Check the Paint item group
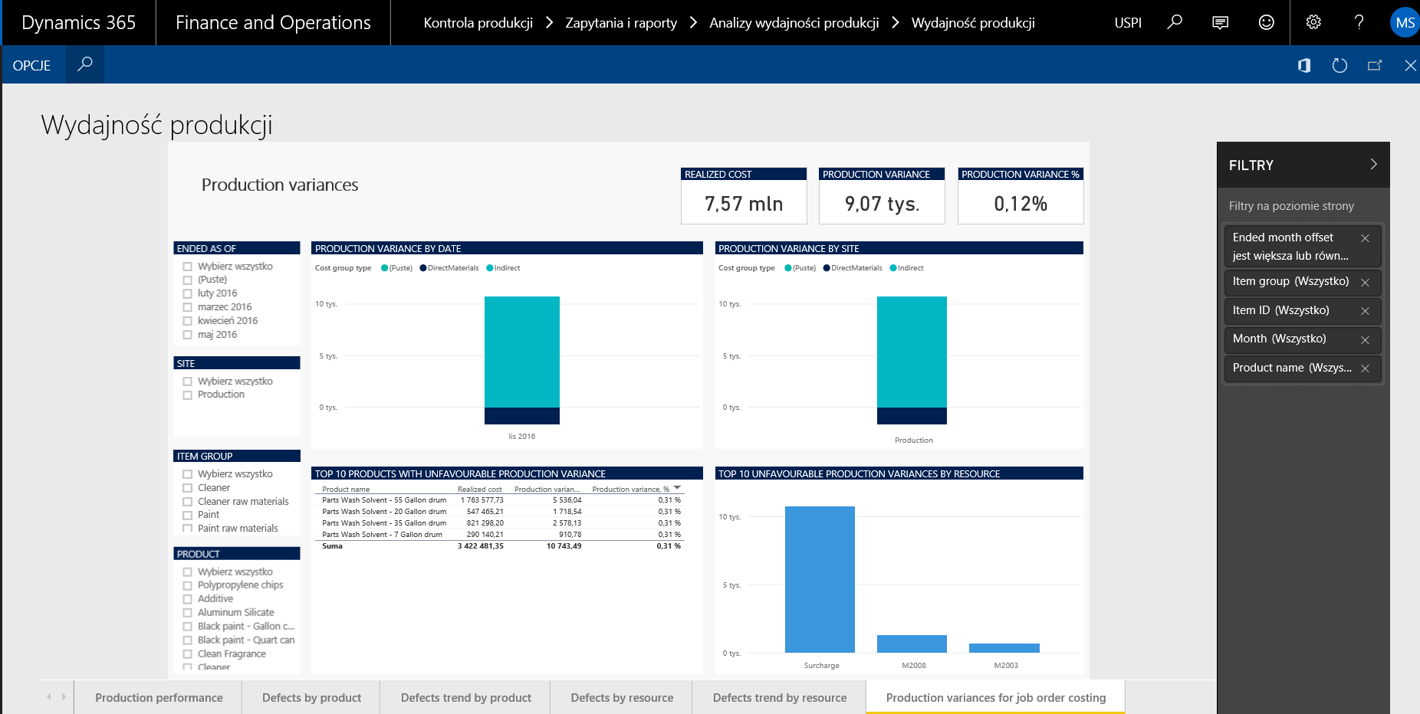 click(187, 516)
